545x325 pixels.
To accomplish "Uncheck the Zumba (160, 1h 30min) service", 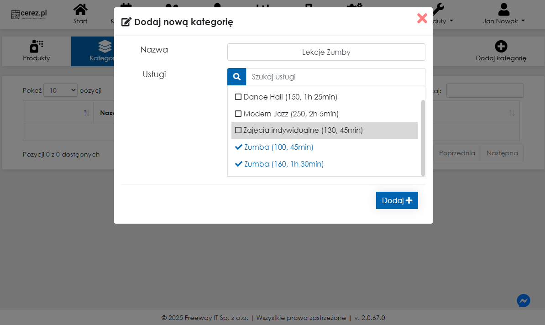I will point(238,164).
